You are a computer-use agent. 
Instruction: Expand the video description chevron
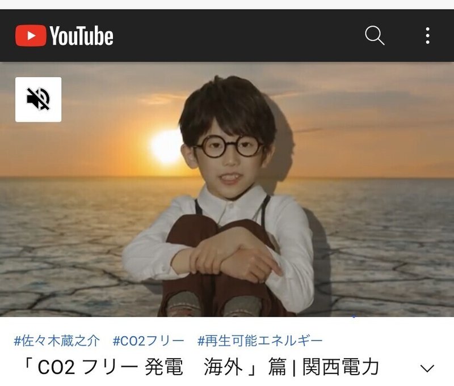point(427,368)
